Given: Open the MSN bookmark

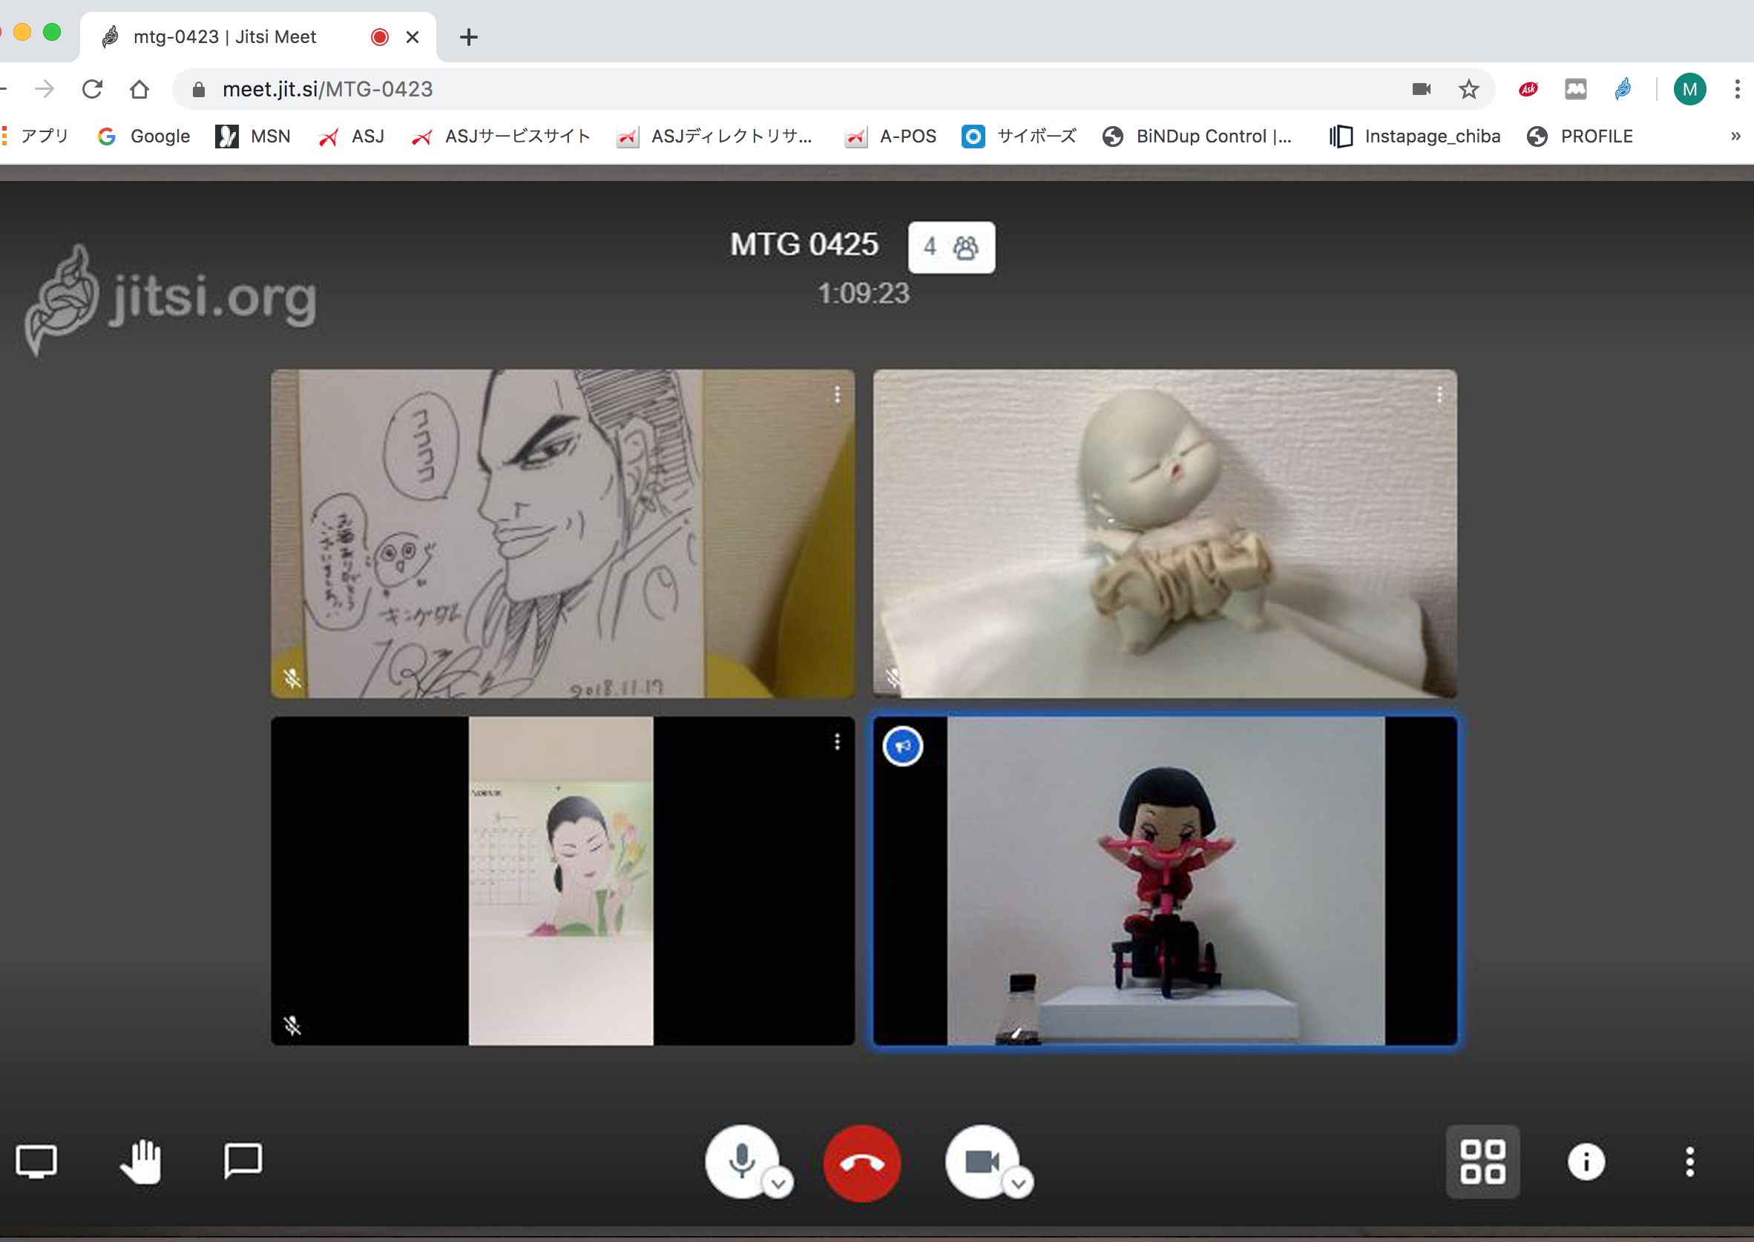Looking at the screenshot, I should [253, 136].
